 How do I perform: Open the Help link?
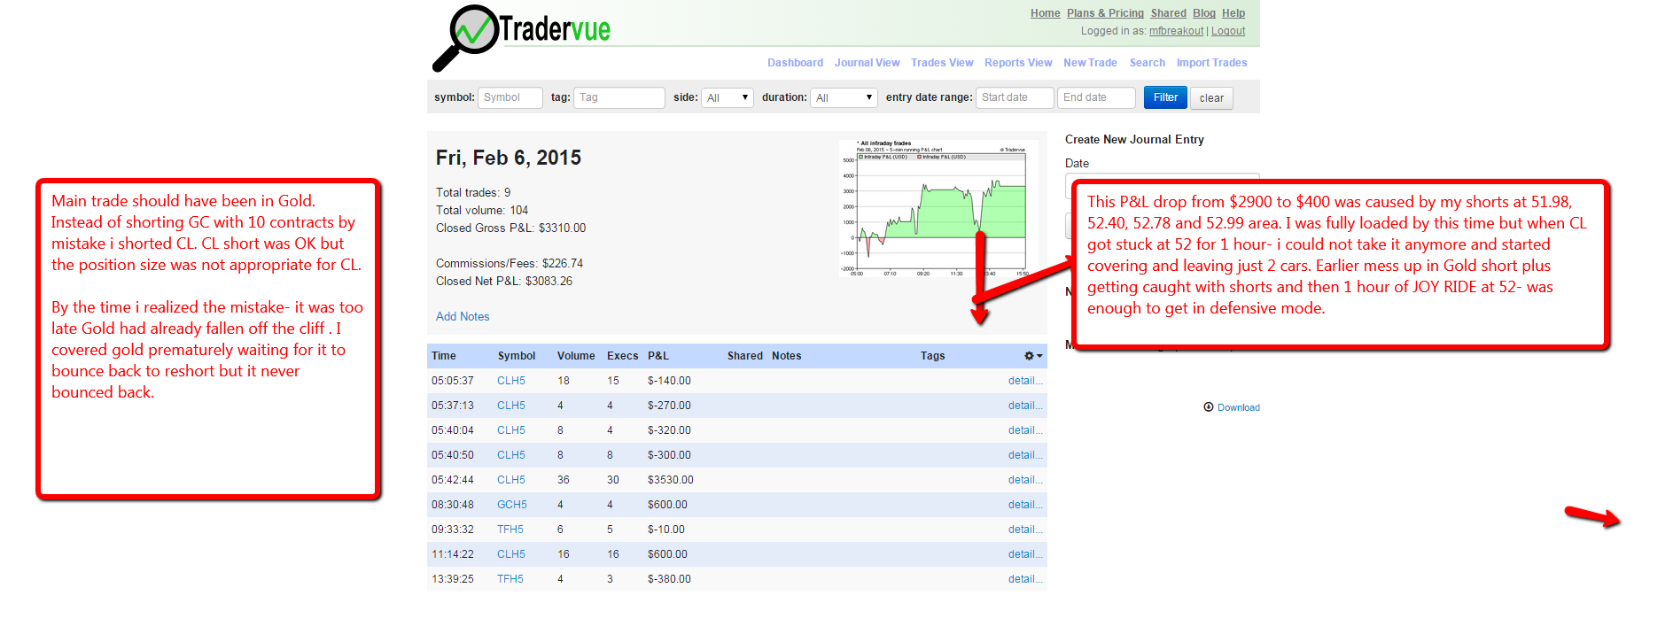pos(1233,13)
